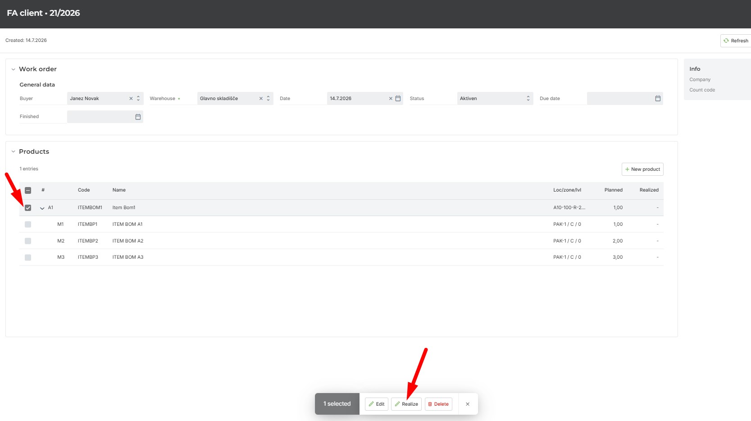
Task: Click the 1 selected indicator
Action: coord(337,404)
